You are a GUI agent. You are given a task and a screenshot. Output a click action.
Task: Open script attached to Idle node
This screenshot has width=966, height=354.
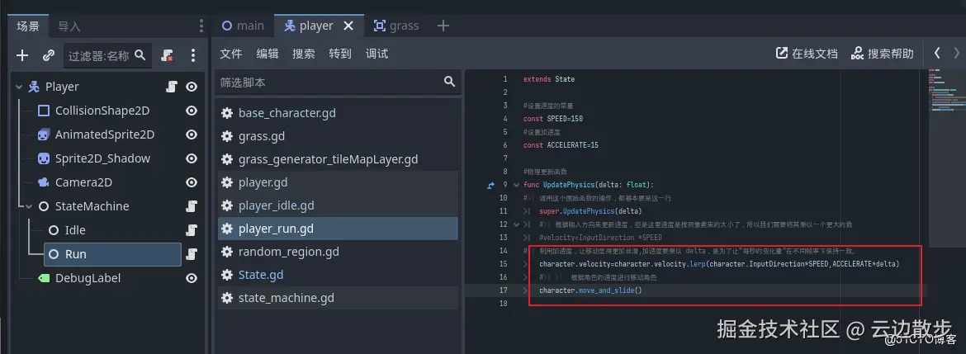(192, 230)
